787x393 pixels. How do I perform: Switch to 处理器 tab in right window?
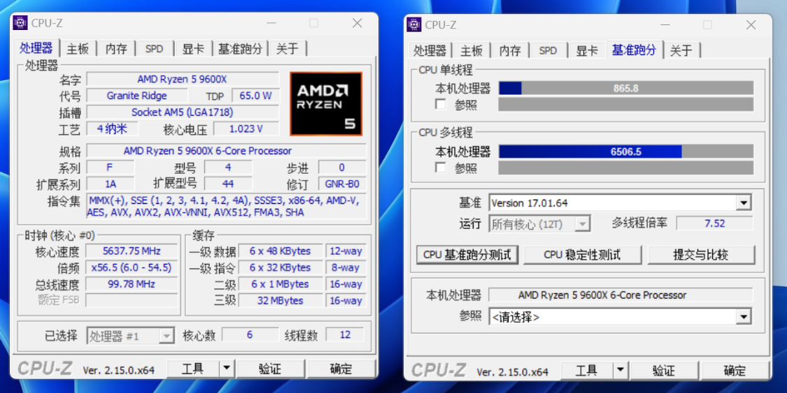pos(430,50)
